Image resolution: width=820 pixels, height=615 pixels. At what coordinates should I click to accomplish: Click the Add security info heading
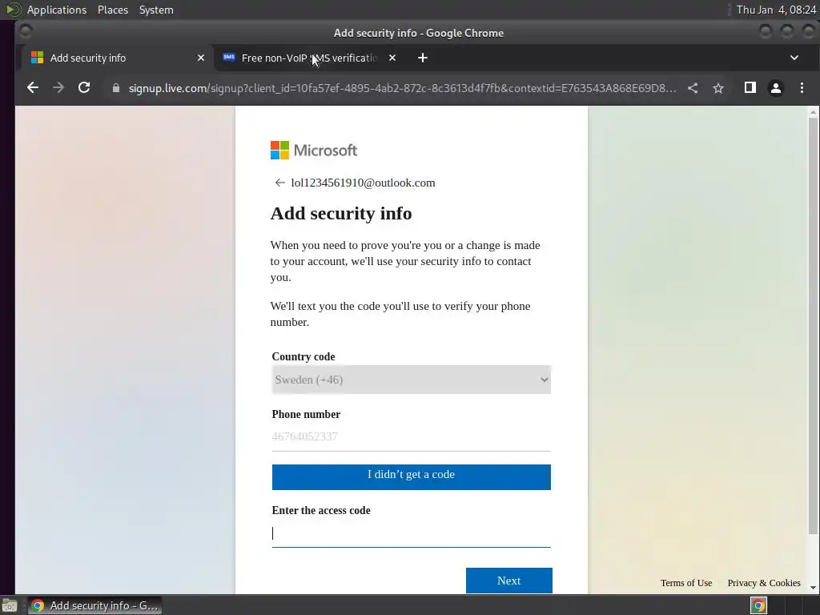[x=341, y=213]
